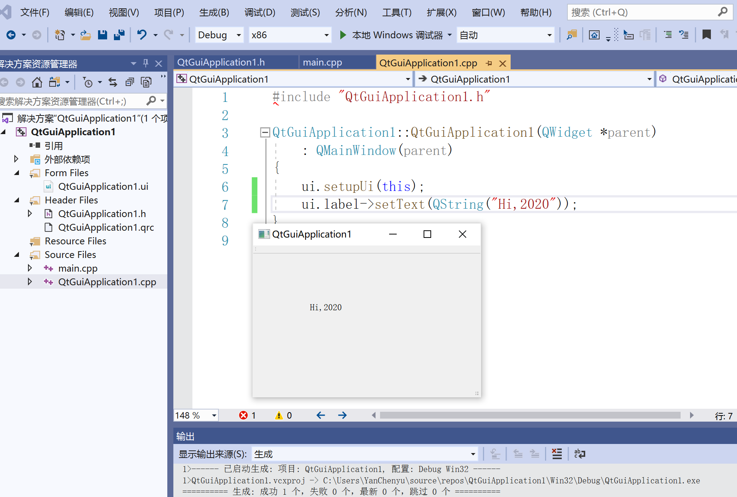Save current file with the floppy icon
This screenshot has height=497, width=737.
102,35
